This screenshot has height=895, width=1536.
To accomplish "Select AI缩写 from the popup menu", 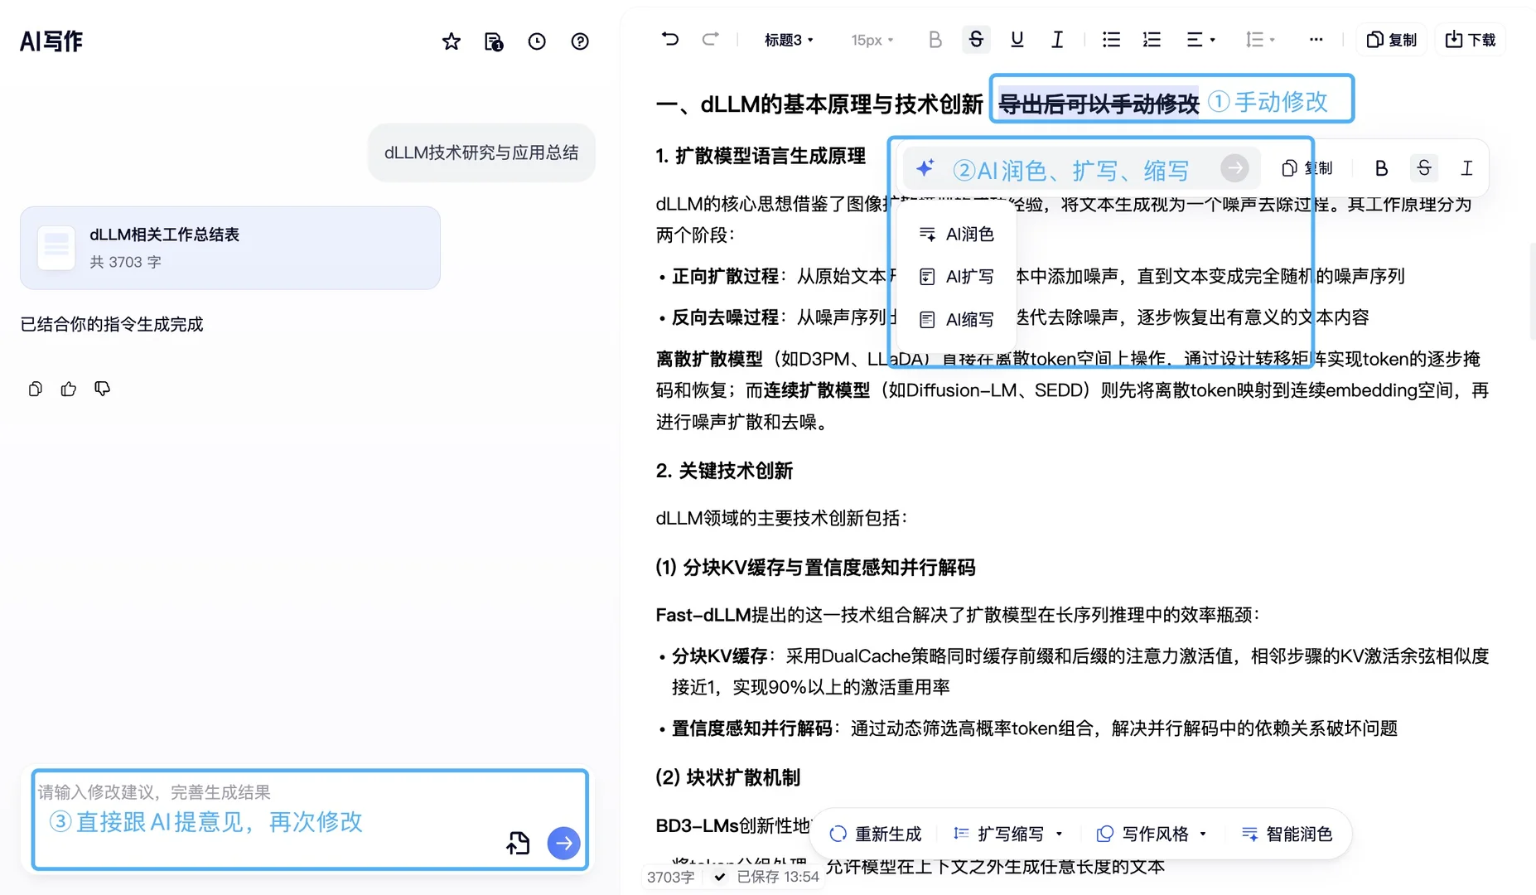I will tap(956, 320).
